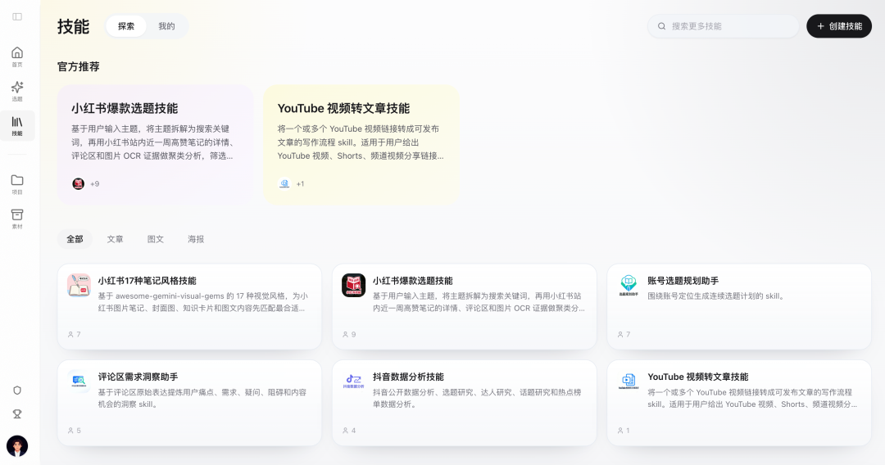Open featured YouTube 视频转文章技能 card
Viewport: 885px width, 465px height.
click(x=361, y=145)
